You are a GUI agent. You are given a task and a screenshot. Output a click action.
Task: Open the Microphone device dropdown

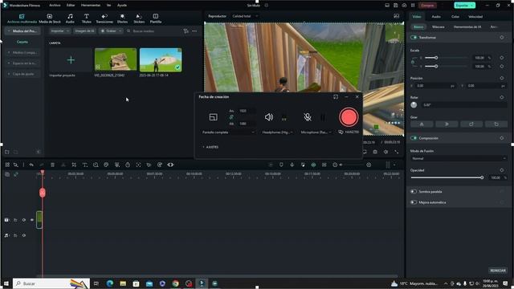click(x=316, y=132)
